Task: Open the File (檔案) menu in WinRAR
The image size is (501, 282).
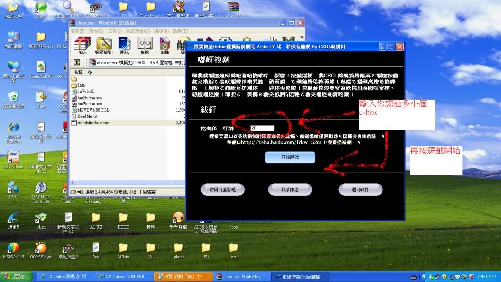Action: click(77, 31)
